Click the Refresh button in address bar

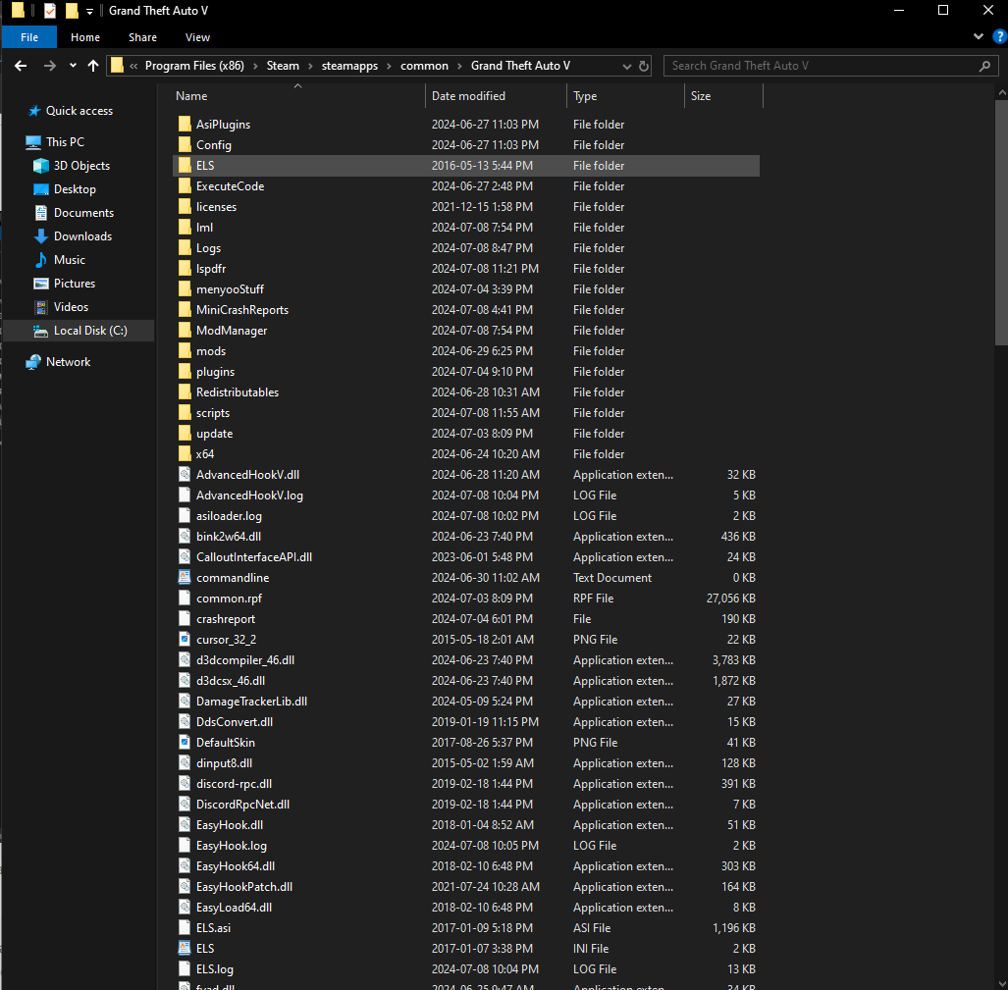[644, 67]
